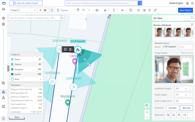
Task: Open settings gear in top header
Action: [187, 3]
